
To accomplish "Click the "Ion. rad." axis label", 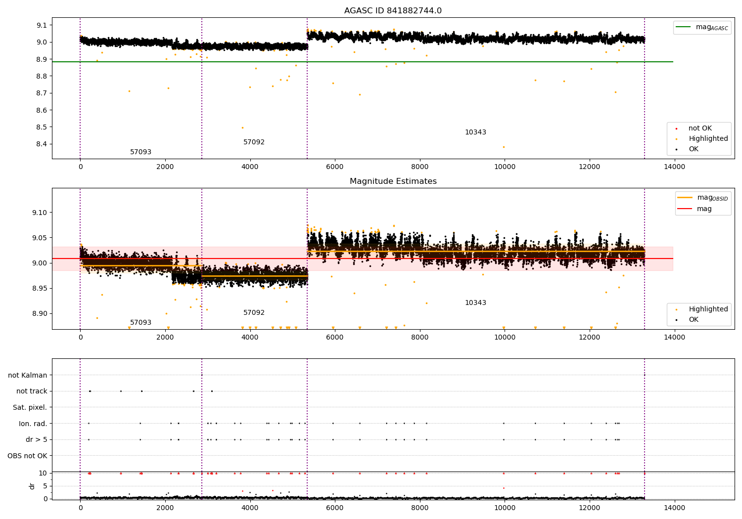I will 33,424.
